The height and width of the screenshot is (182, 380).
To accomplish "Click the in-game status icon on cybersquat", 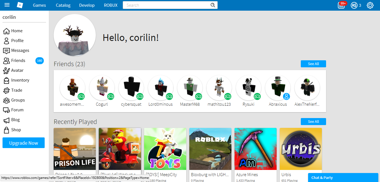I will coord(140,96).
